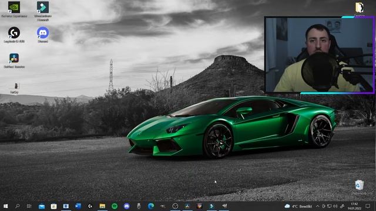The width and height of the screenshot is (376, 211).
Task: Select the Papierkorb recycle bin icon
Action: [359, 188]
